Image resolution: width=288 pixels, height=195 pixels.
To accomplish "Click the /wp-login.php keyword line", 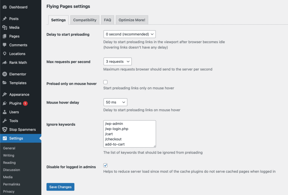I will (117, 129).
